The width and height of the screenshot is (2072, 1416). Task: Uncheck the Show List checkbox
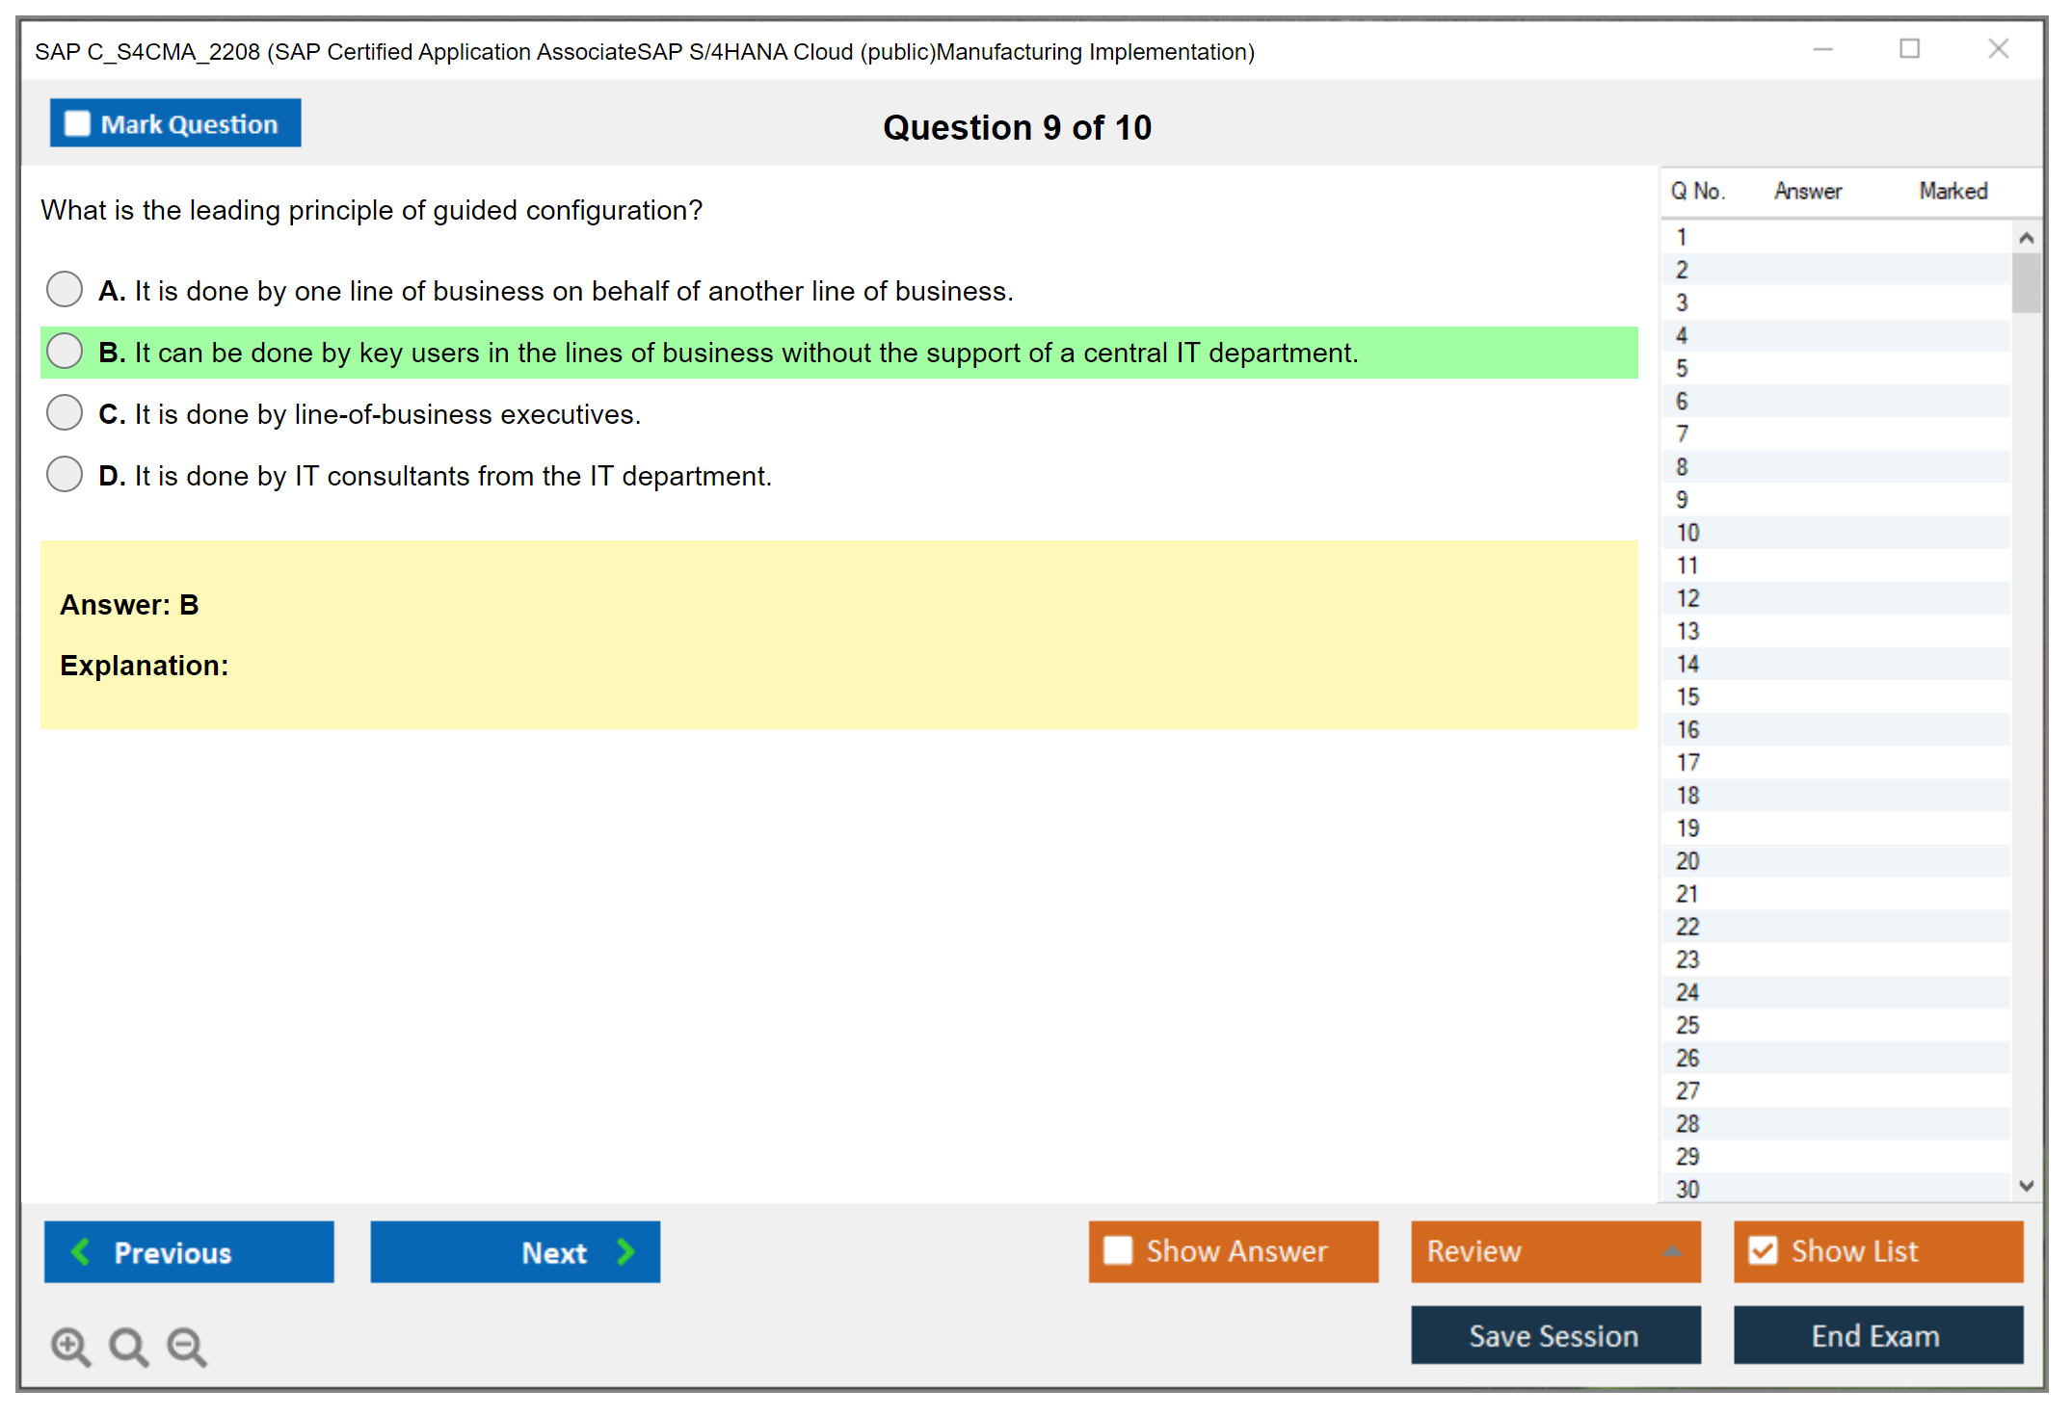pyautogui.click(x=1763, y=1250)
